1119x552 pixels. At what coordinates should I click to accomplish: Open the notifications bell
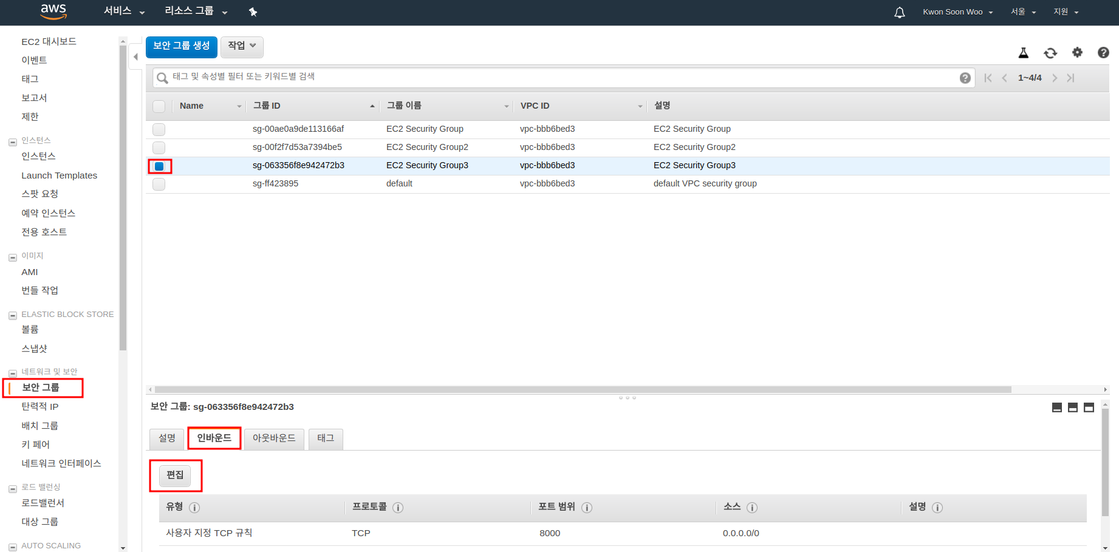(900, 12)
